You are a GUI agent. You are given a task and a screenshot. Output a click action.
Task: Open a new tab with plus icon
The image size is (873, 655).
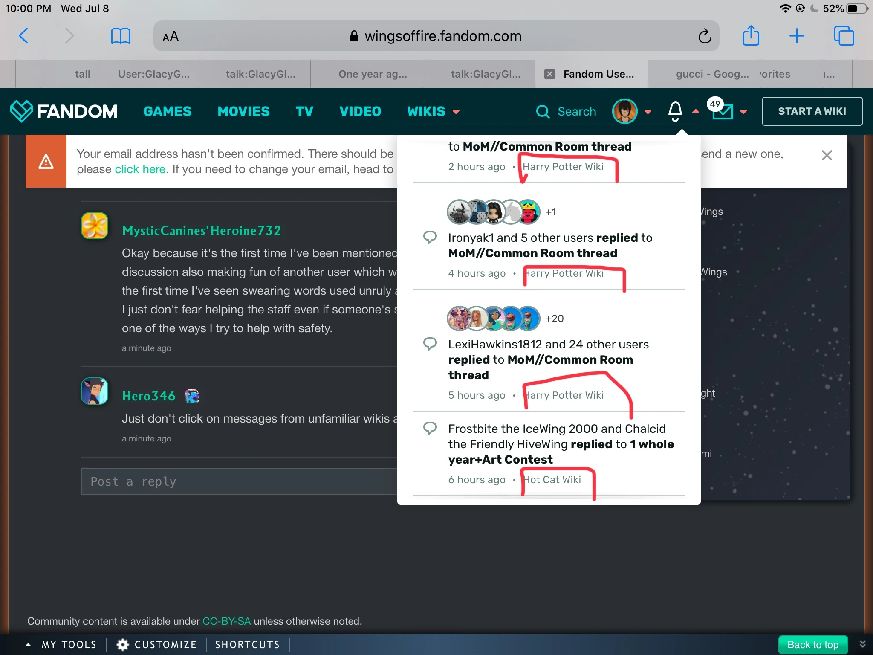point(796,36)
